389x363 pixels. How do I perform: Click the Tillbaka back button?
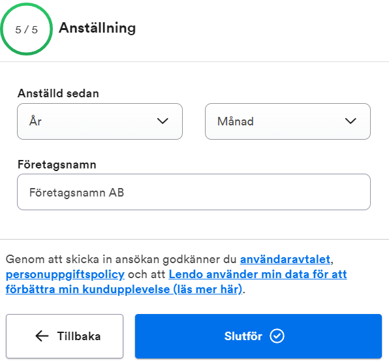click(65, 336)
